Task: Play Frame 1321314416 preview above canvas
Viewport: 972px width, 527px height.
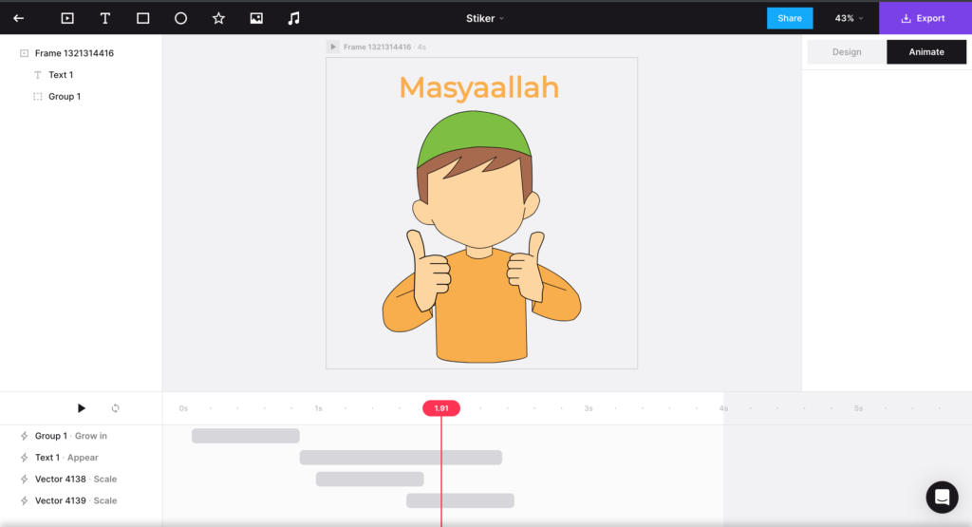Action: pyautogui.click(x=333, y=47)
